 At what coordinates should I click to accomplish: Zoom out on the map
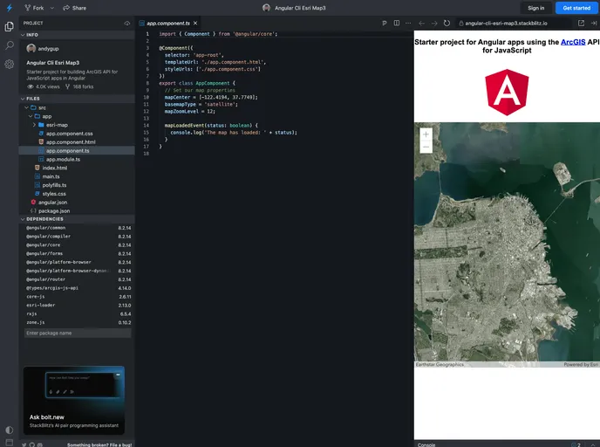[x=426, y=147]
